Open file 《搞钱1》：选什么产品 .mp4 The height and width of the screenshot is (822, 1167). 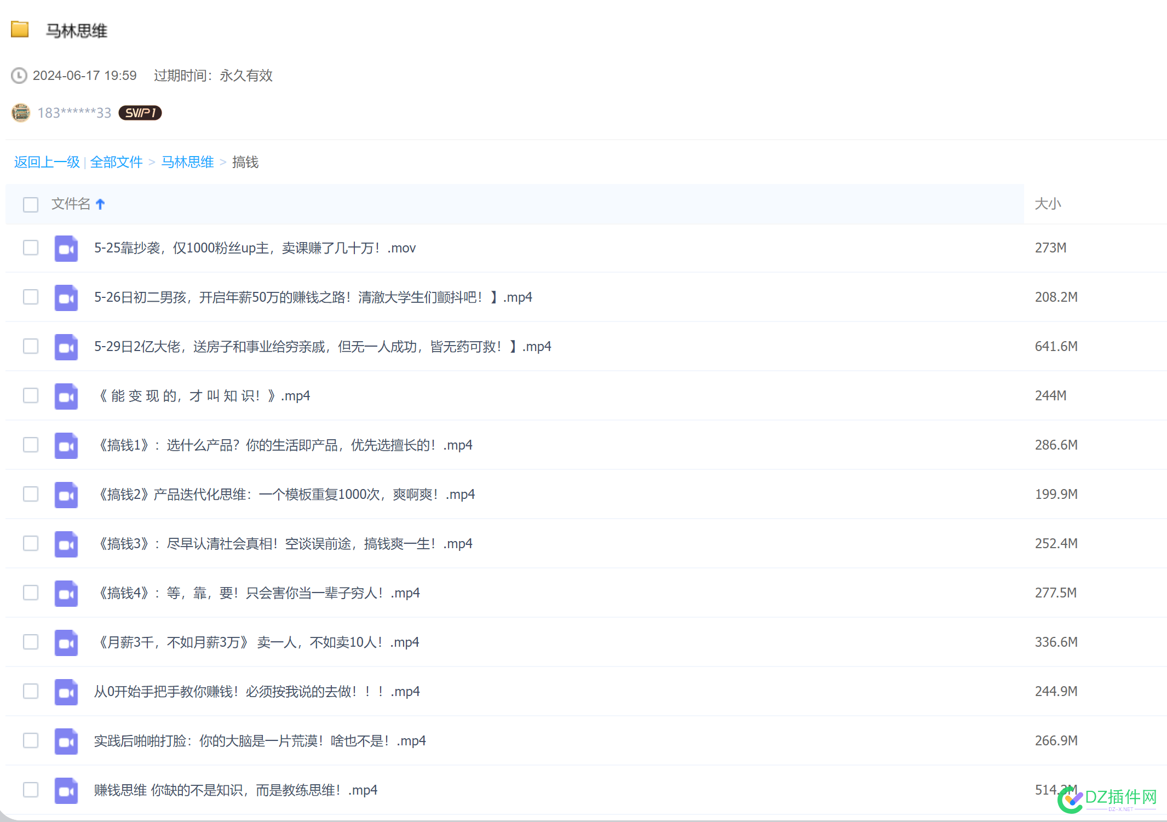(x=284, y=445)
